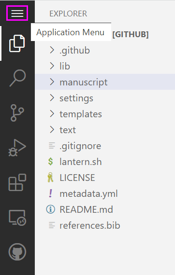Expand the .github folder chevron

tap(52, 50)
